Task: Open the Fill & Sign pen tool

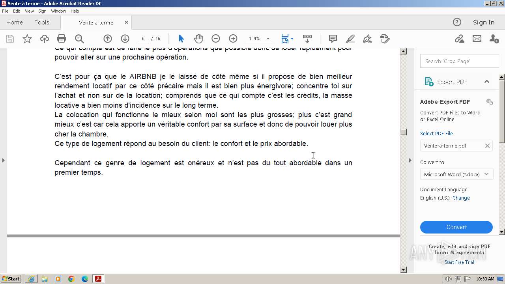Action: click(367, 39)
